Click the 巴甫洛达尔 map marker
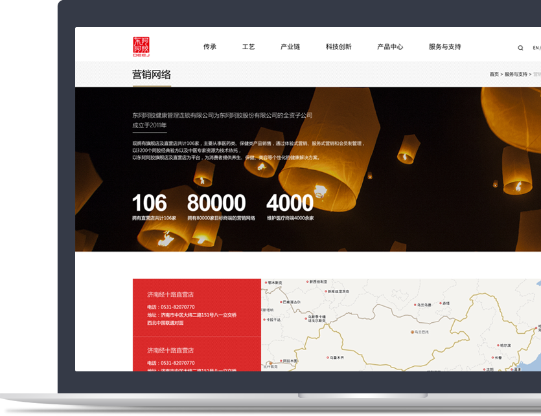The image size is (541, 416). tap(281, 302)
